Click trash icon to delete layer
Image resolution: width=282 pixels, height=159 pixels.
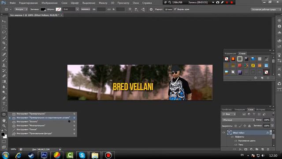coord(268,149)
